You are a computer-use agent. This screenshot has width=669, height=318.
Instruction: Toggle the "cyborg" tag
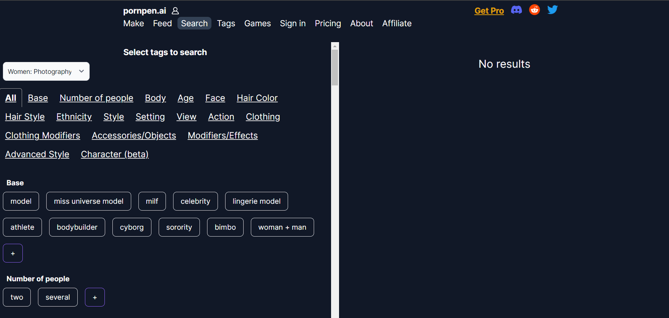(x=132, y=227)
